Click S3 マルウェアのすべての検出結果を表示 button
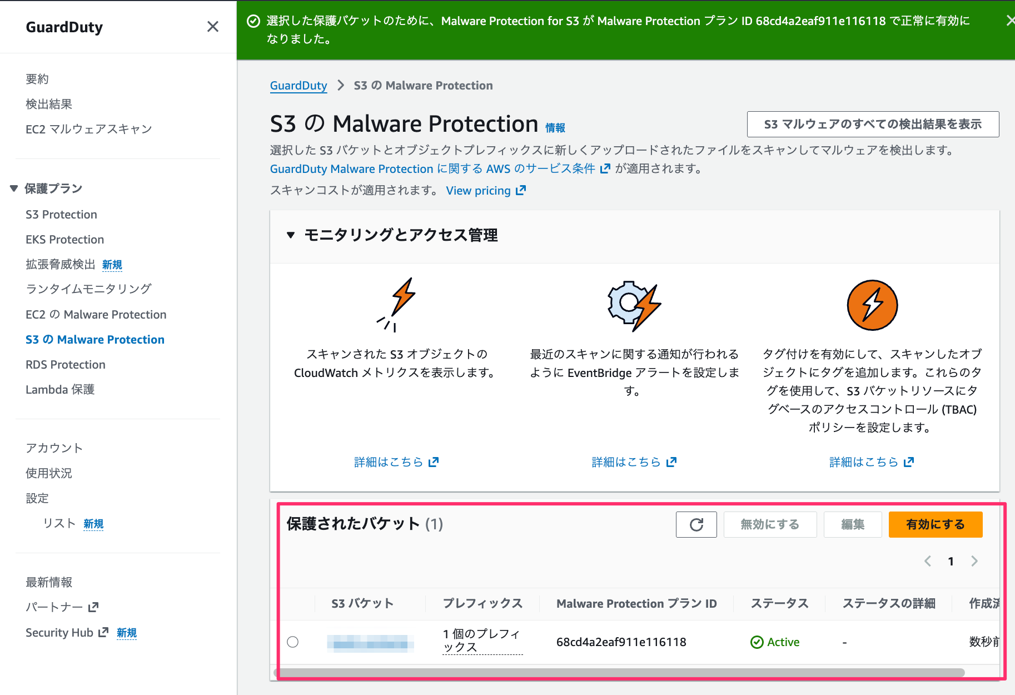1015x695 pixels. pos(872,124)
